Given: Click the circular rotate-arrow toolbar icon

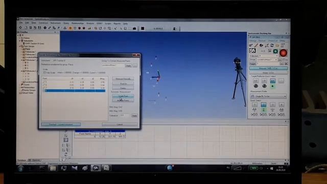Looking at the screenshot, I should [x=100, y=28].
